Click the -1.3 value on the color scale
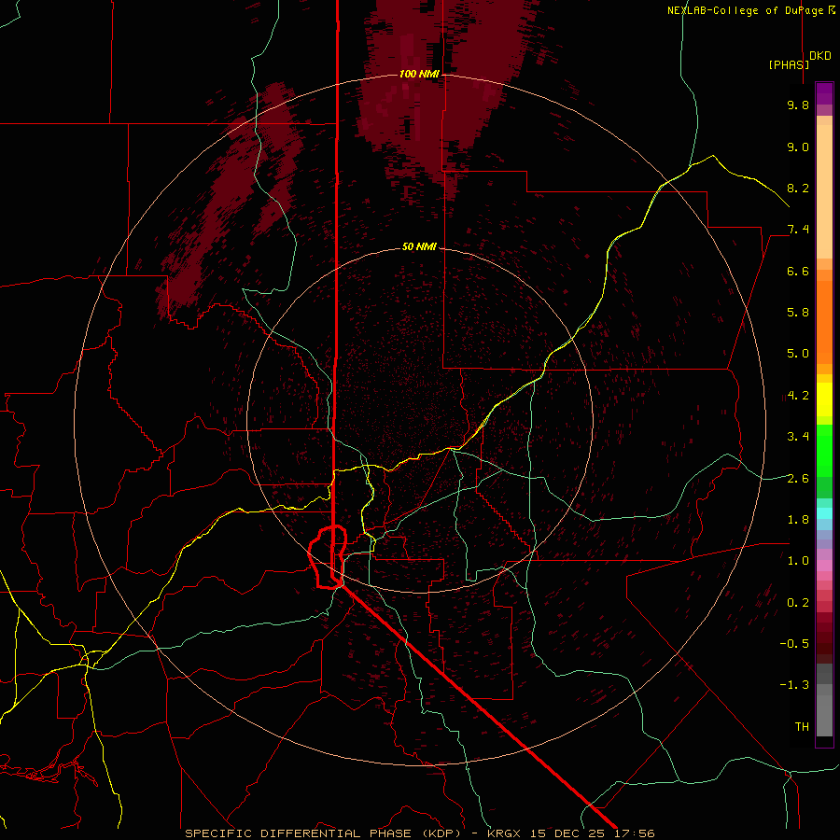This screenshot has height=840, width=840. (x=794, y=685)
